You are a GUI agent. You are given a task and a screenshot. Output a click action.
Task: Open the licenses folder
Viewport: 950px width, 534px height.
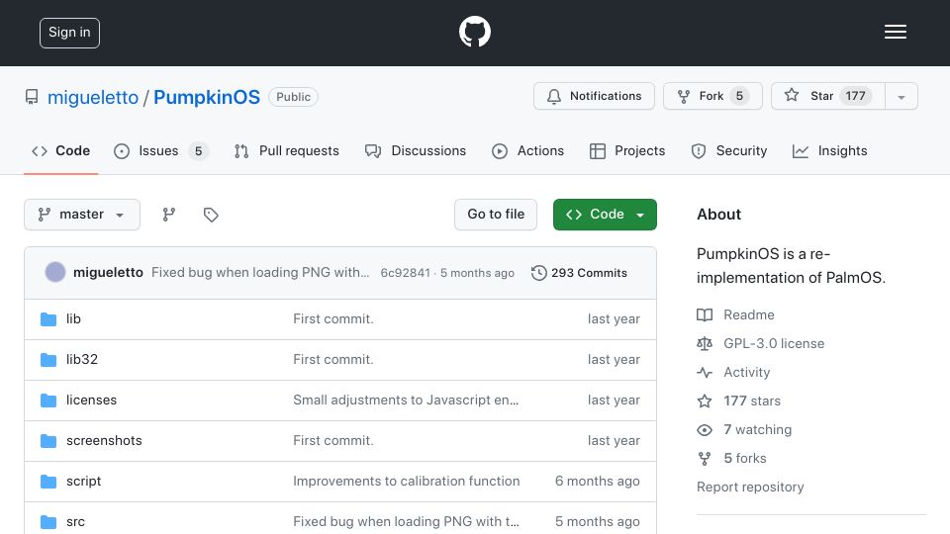pyautogui.click(x=91, y=400)
